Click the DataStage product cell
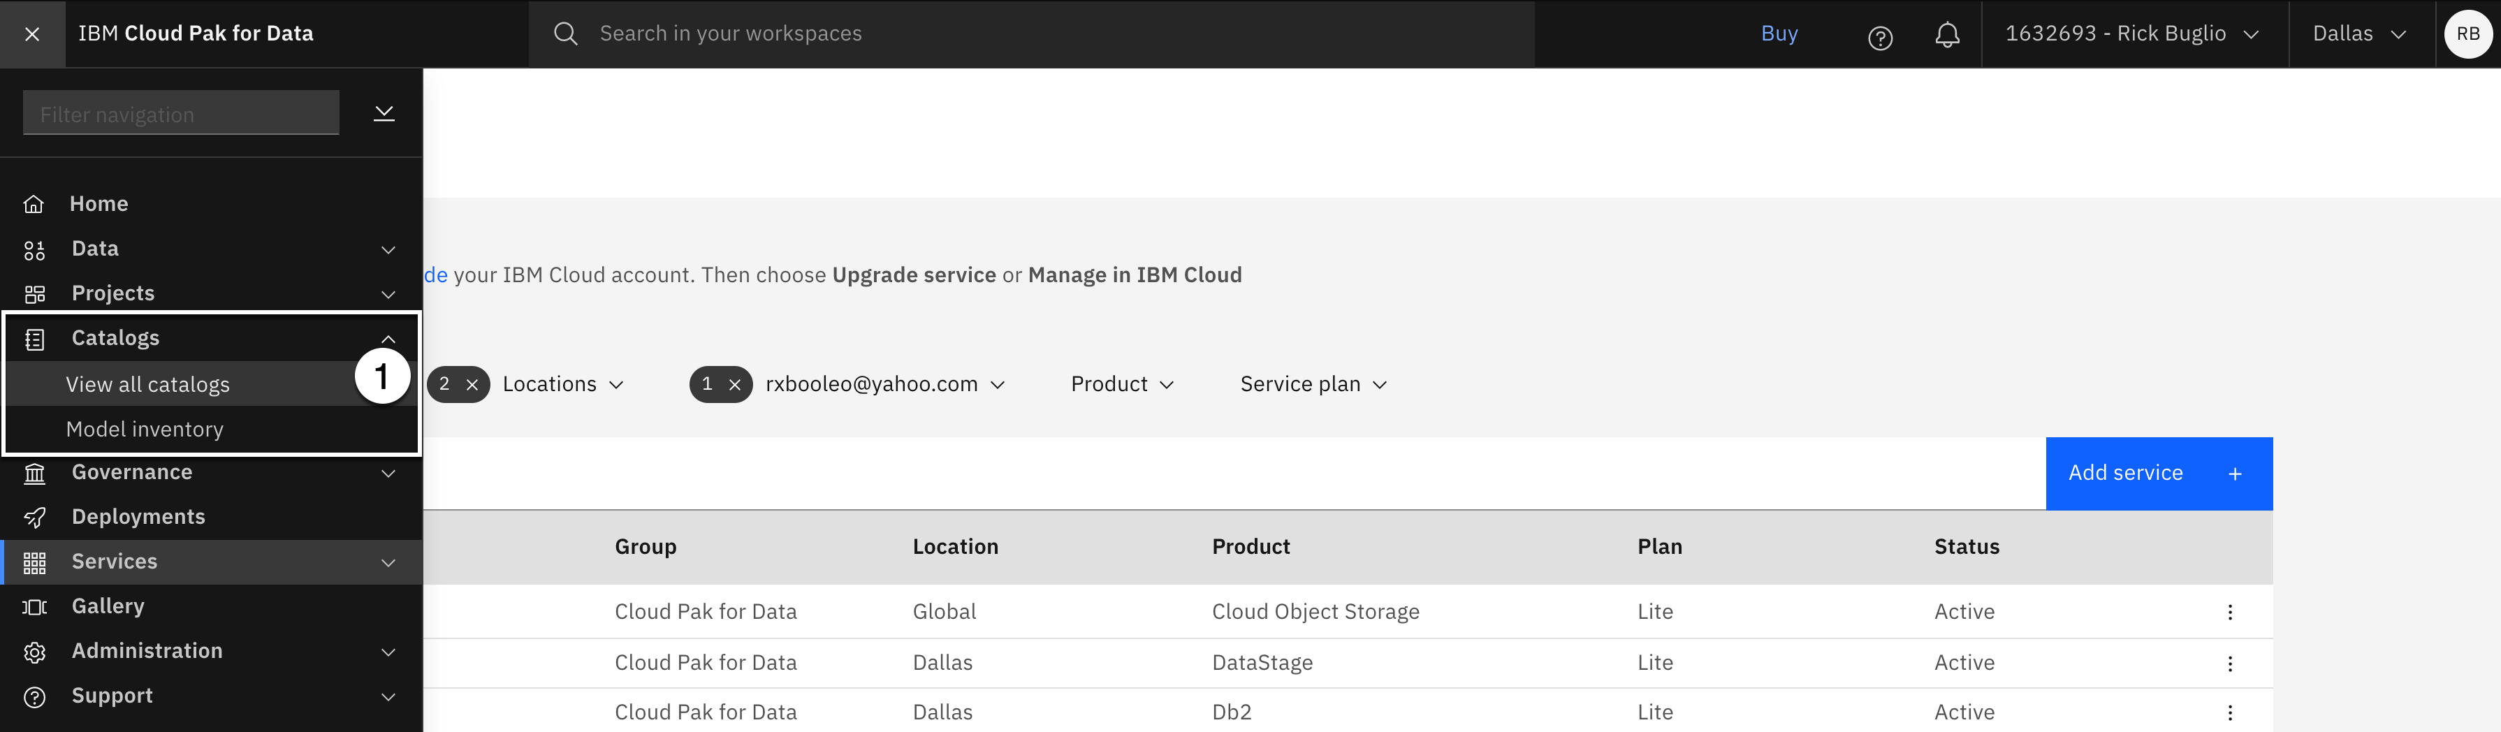 coord(1262,663)
